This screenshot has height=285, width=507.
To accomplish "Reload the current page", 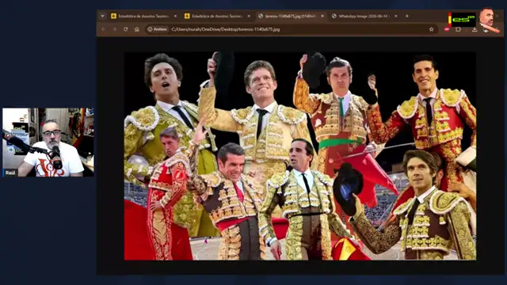I will coord(125,29).
